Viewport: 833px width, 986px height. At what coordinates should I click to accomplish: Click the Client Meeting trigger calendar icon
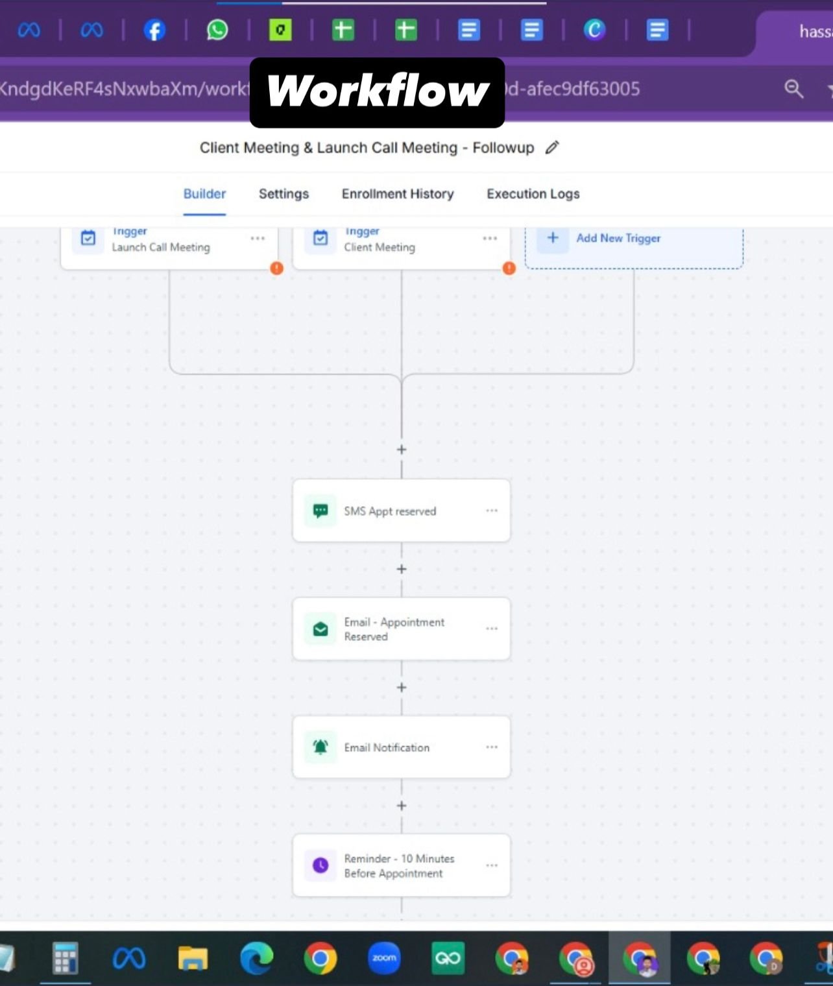[320, 238]
